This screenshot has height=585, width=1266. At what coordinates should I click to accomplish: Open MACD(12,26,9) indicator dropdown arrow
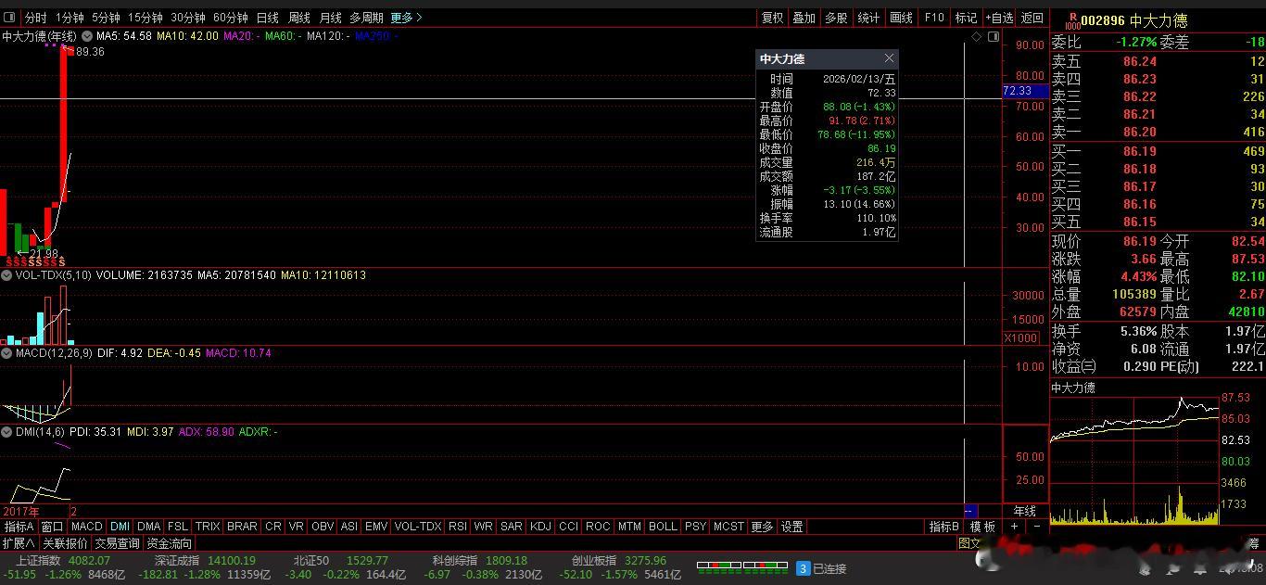[6, 353]
